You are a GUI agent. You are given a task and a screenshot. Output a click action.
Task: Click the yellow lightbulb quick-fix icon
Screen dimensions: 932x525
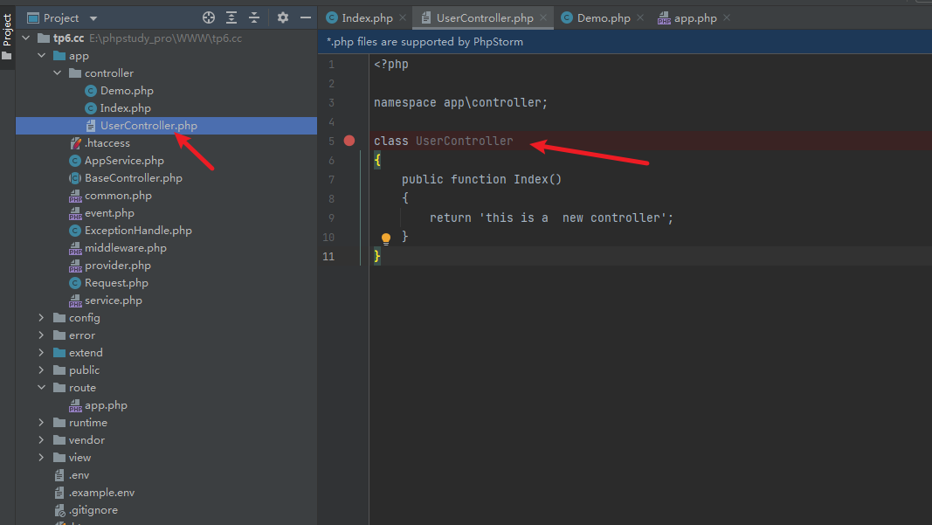386,238
